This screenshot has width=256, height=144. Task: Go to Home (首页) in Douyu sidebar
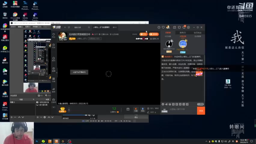53,59
